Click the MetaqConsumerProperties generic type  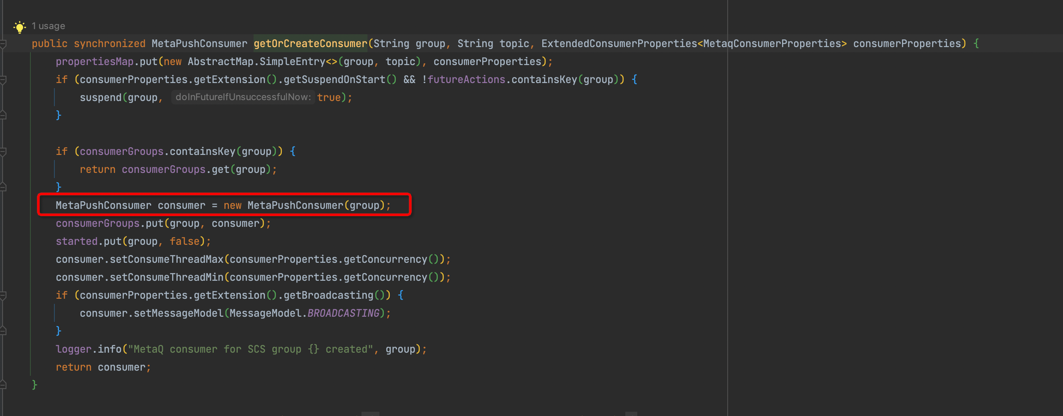pyautogui.click(x=772, y=44)
